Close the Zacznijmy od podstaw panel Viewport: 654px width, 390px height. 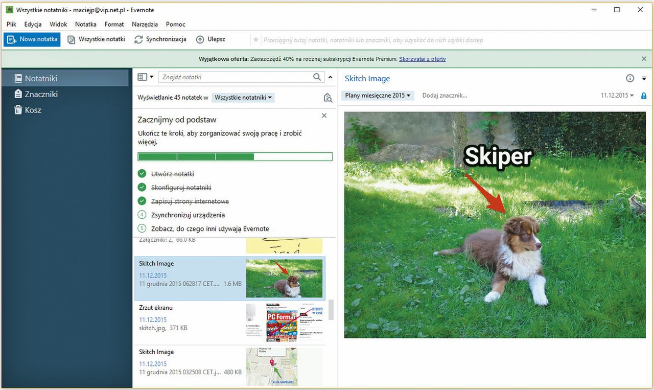point(324,116)
